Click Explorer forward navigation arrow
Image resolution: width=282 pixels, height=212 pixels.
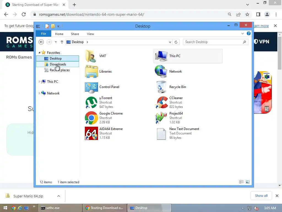(49, 42)
